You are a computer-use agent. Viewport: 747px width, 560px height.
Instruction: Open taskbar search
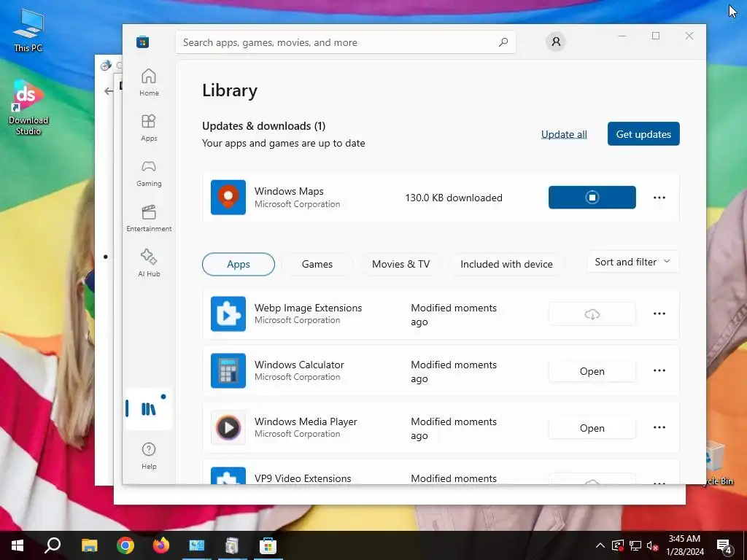point(53,545)
